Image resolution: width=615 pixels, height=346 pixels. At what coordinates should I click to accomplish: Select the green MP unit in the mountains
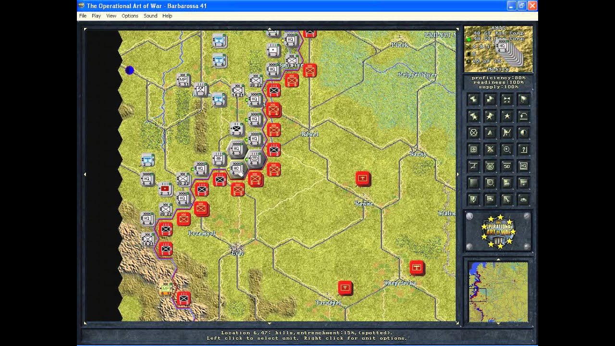166,288
